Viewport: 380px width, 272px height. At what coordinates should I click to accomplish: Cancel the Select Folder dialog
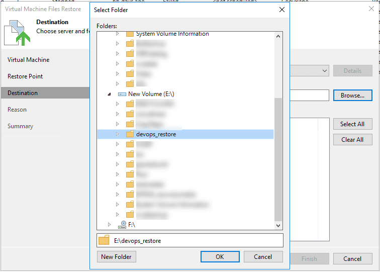click(x=263, y=257)
